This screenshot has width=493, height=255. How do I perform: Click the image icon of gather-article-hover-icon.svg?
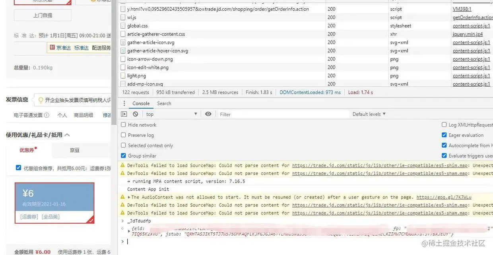(123, 51)
